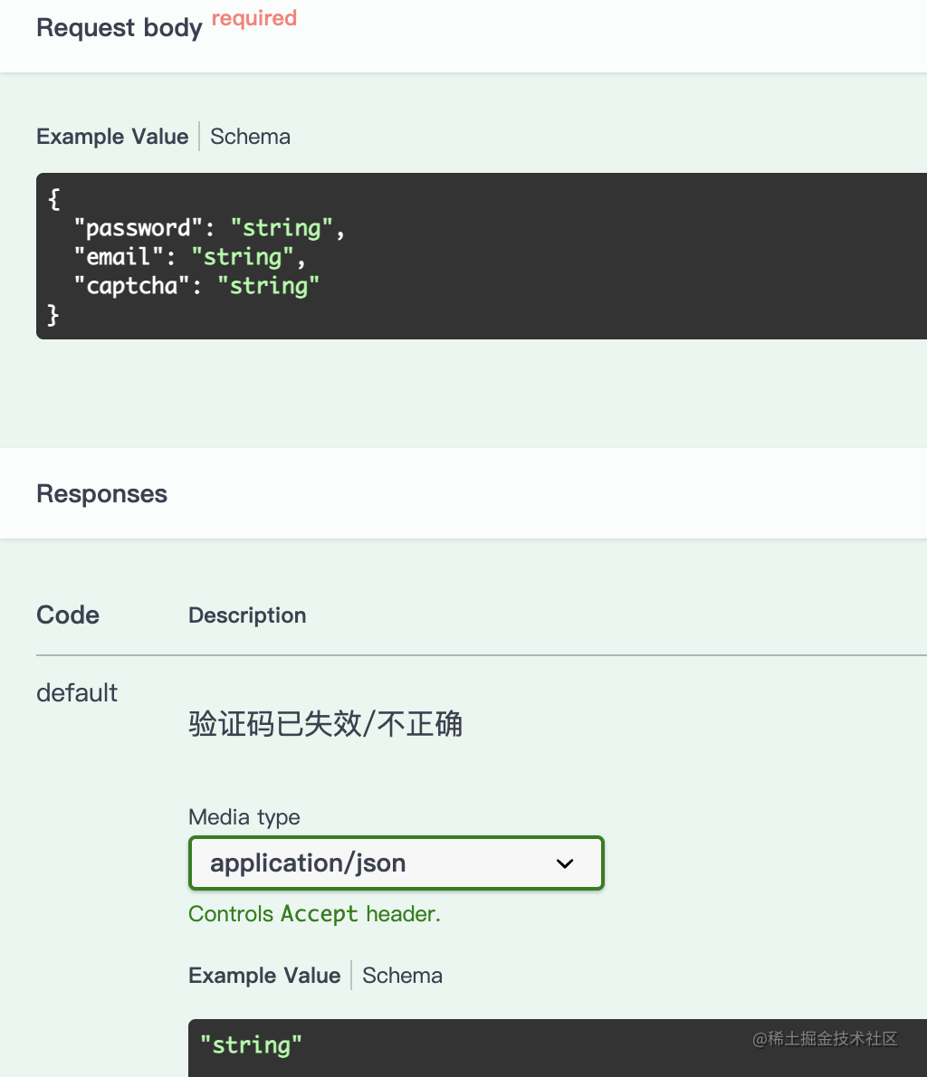Click the "email" key in request JSON
The width and height of the screenshot is (927, 1077).
coord(119,257)
